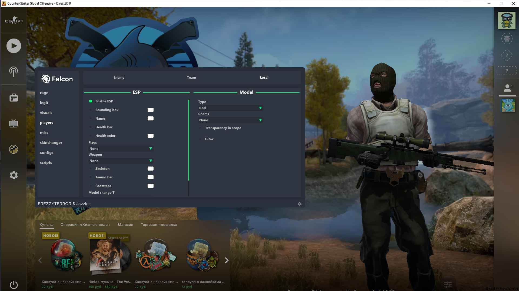
Task: Open the Watch TV icon in sidebar
Action: click(14, 123)
